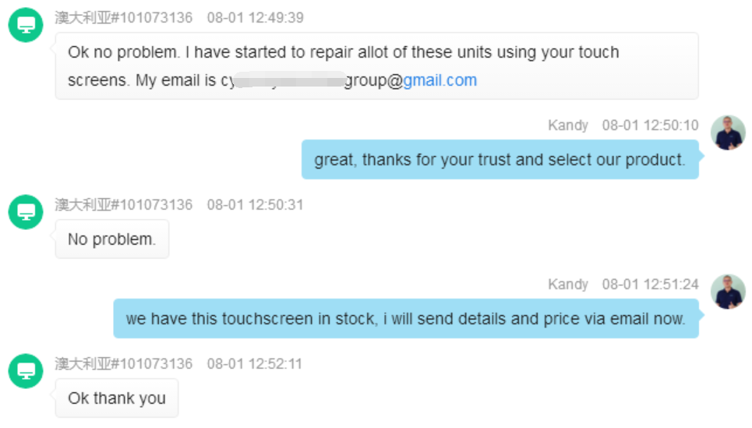Select the 'Ok thank you' message bubble
This screenshot has height=428, width=752.
[x=117, y=398]
